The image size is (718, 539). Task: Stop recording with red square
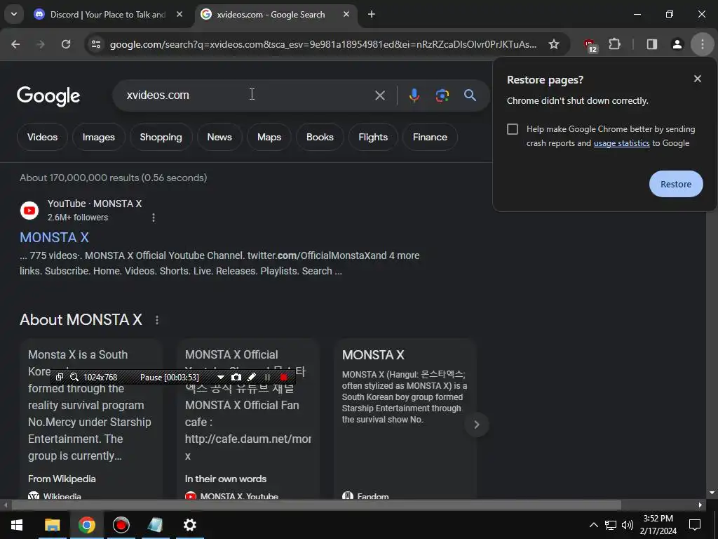pos(284,377)
